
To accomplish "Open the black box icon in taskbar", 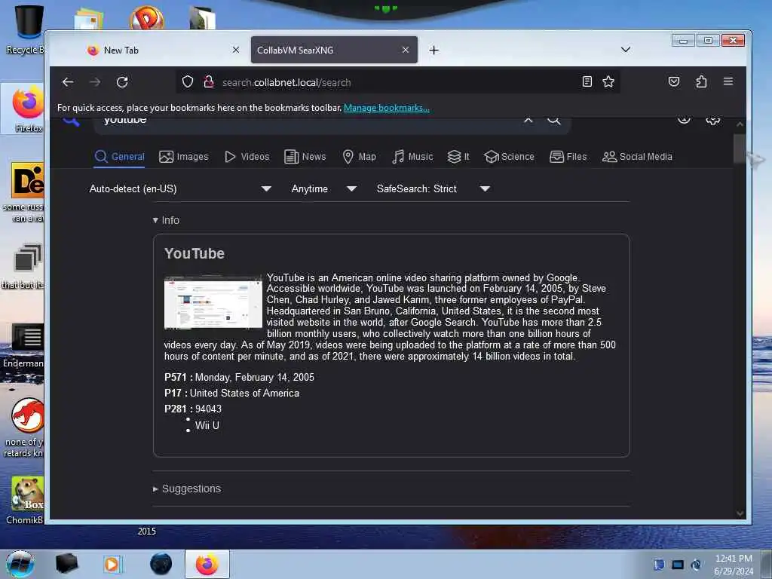I will tap(66, 564).
